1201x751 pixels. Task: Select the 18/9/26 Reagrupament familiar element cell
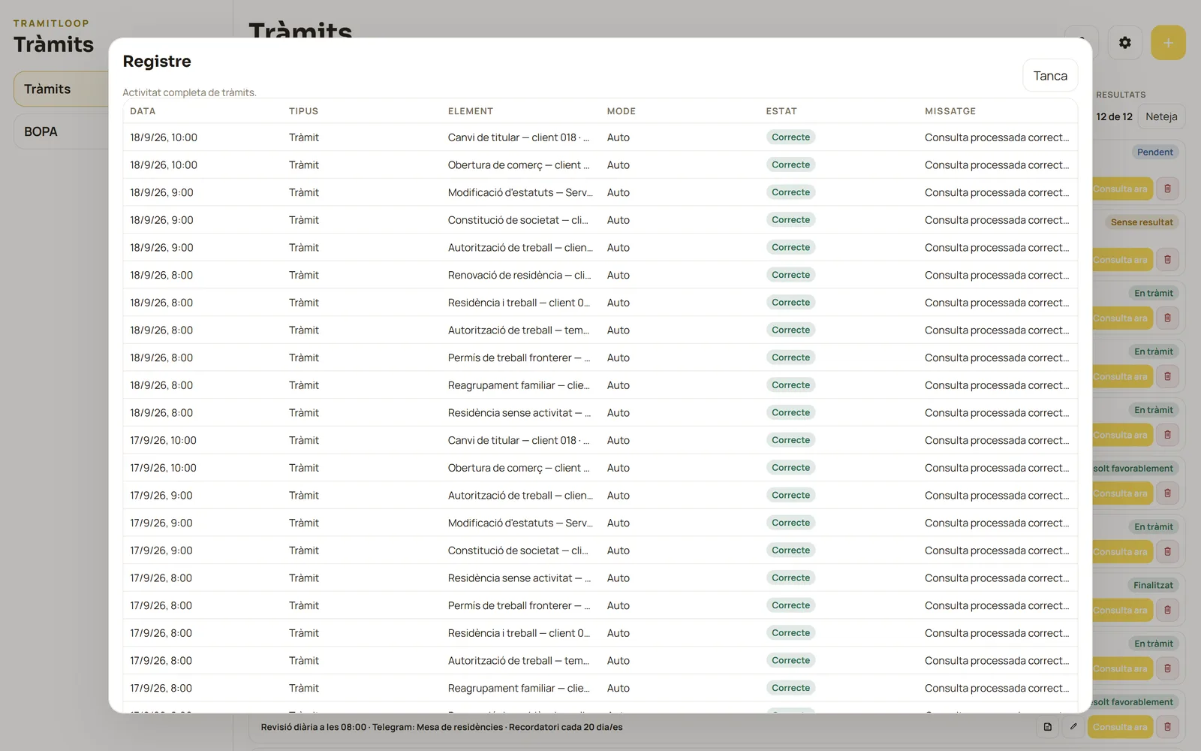click(x=519, y=385)
